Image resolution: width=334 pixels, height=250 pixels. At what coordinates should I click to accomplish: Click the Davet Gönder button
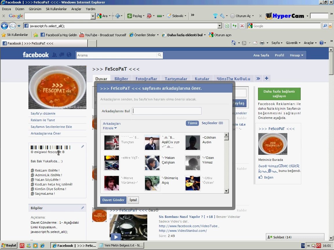point(113,200)
